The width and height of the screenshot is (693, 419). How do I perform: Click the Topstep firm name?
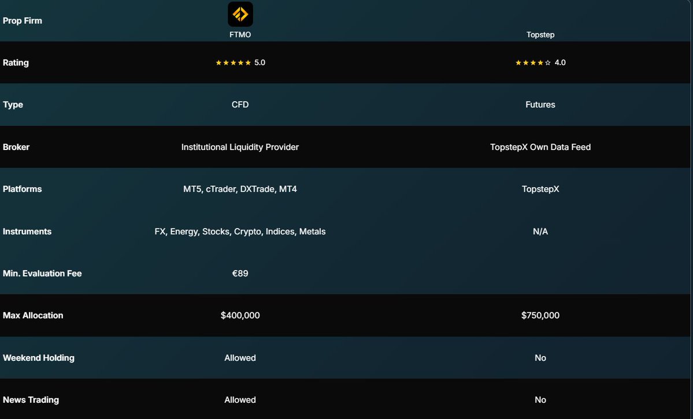[x=540, y=35]
